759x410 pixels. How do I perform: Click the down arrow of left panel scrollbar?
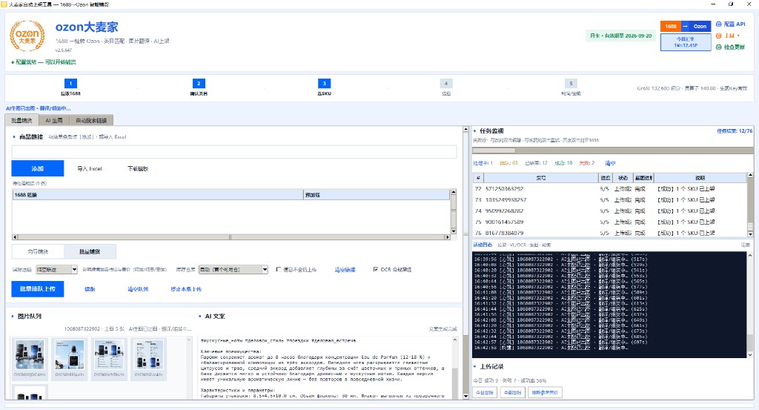click(x=465, y=397)
